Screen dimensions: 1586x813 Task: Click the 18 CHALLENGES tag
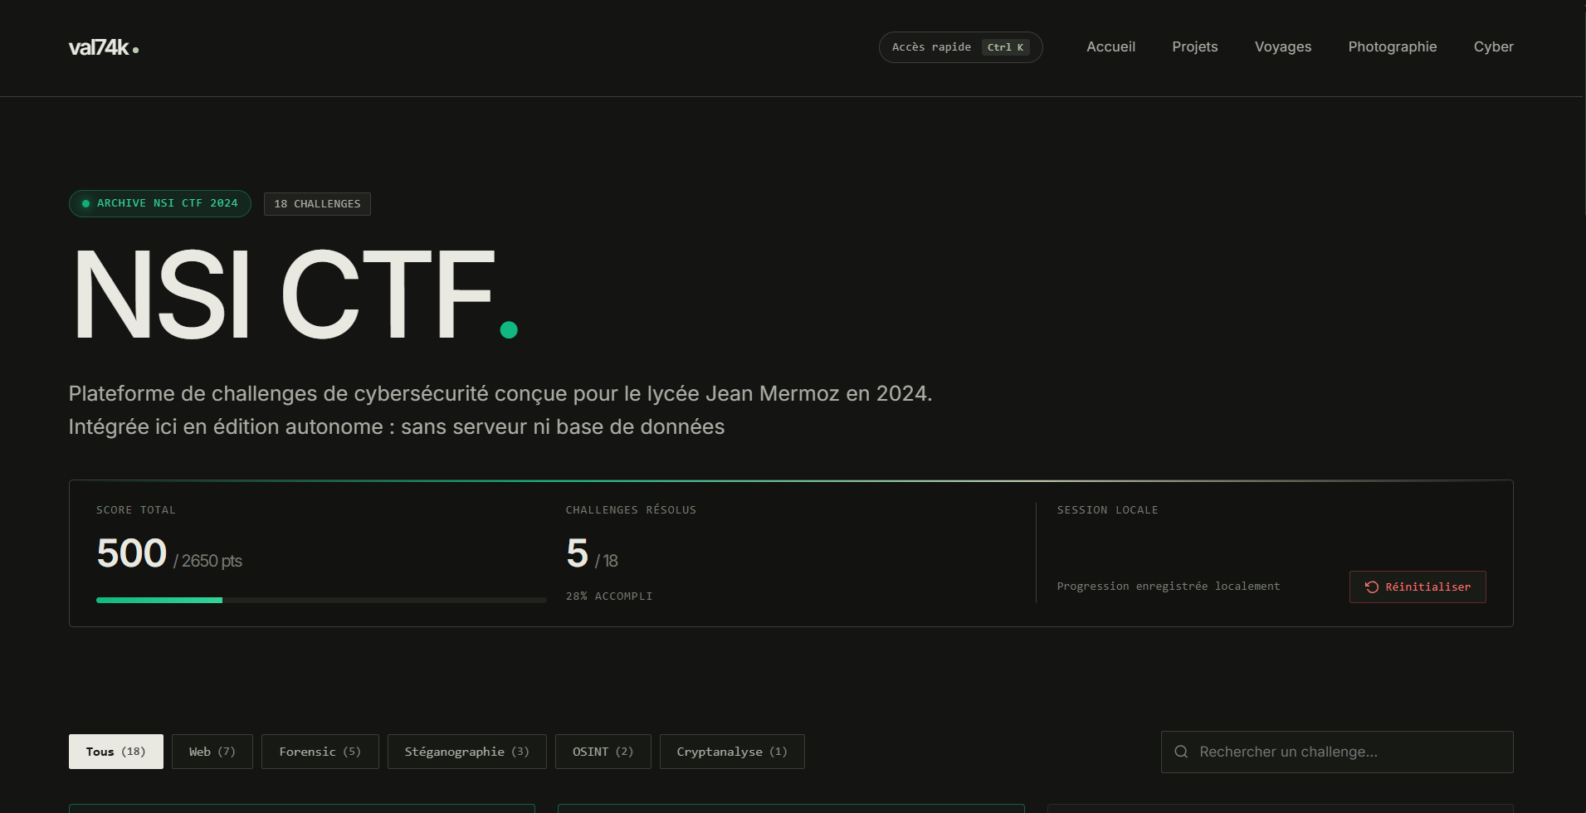coord(317,204)
